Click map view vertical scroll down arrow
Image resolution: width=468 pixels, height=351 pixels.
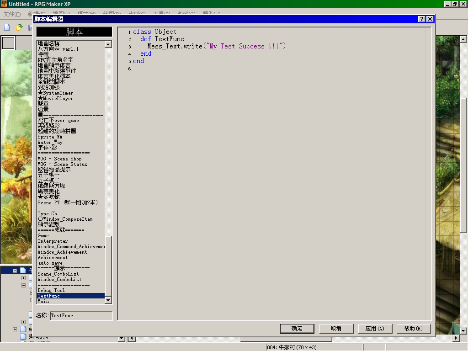pyautogui.click(x=463, y=331)
